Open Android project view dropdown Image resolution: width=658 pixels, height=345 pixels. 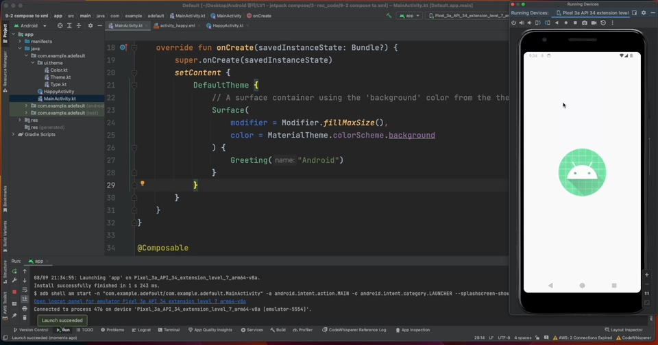click(31, 25)
